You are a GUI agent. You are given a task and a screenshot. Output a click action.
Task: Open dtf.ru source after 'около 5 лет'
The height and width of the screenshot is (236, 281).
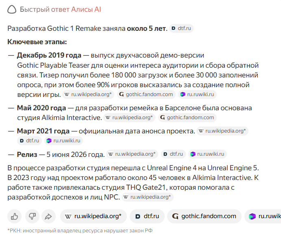tap(181, 28)
